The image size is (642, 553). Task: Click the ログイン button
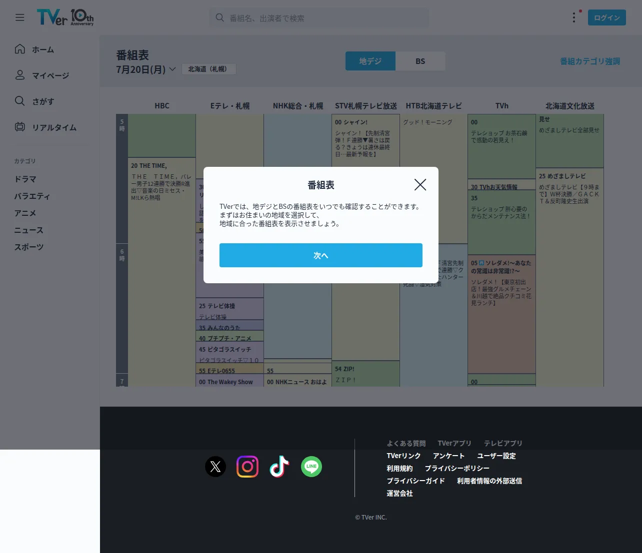607,17
